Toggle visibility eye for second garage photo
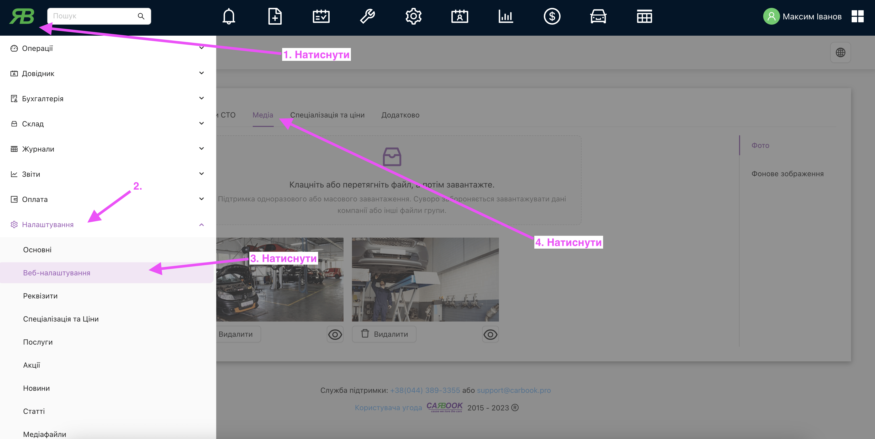This screenshot has width=875, height=439. point(490,334)
